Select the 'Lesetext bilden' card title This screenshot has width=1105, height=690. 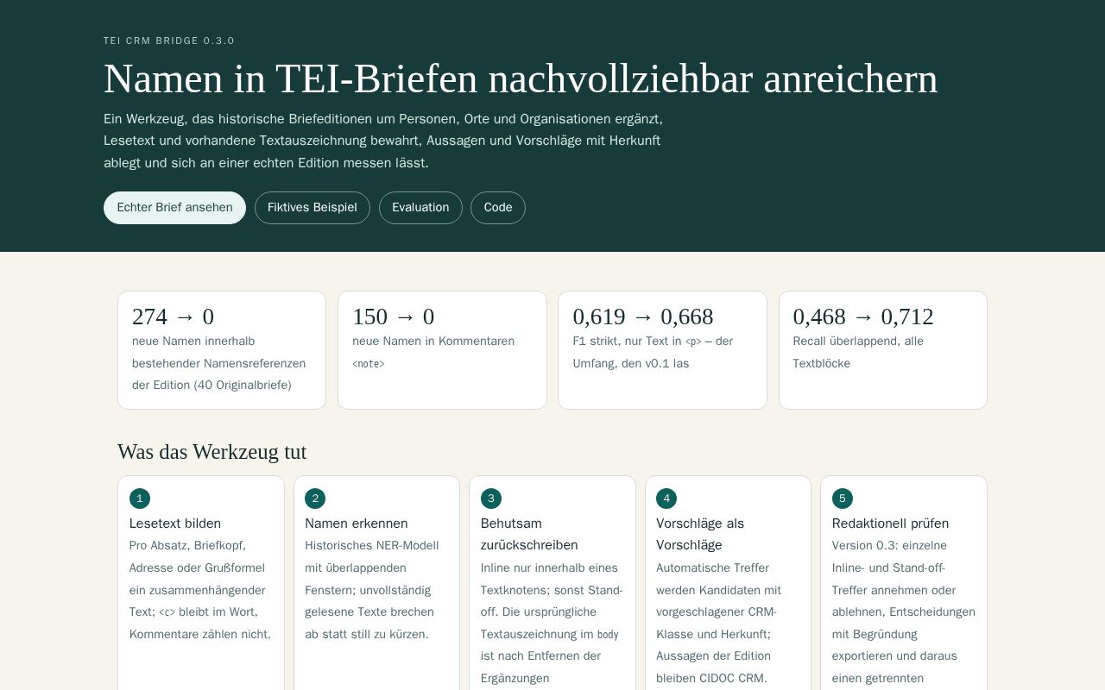[175, 524]
